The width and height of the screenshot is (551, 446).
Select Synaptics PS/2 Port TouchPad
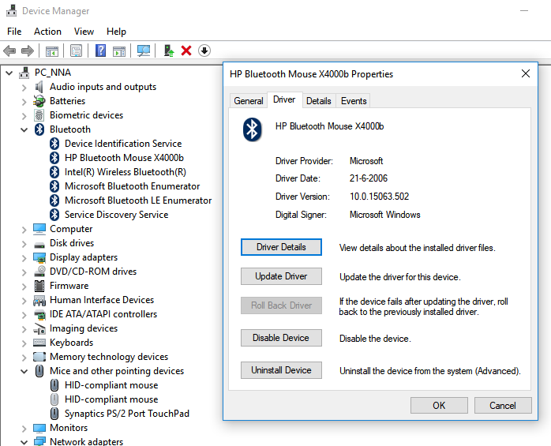click(x=127, y=414)
